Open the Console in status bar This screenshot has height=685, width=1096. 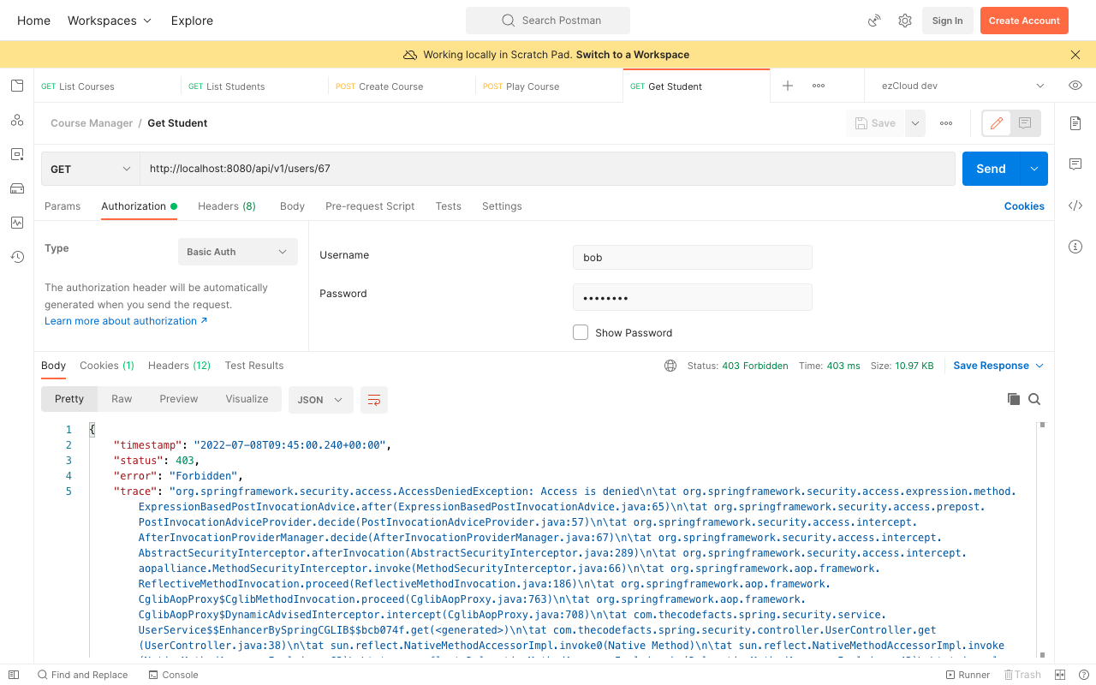coord(174,675)
